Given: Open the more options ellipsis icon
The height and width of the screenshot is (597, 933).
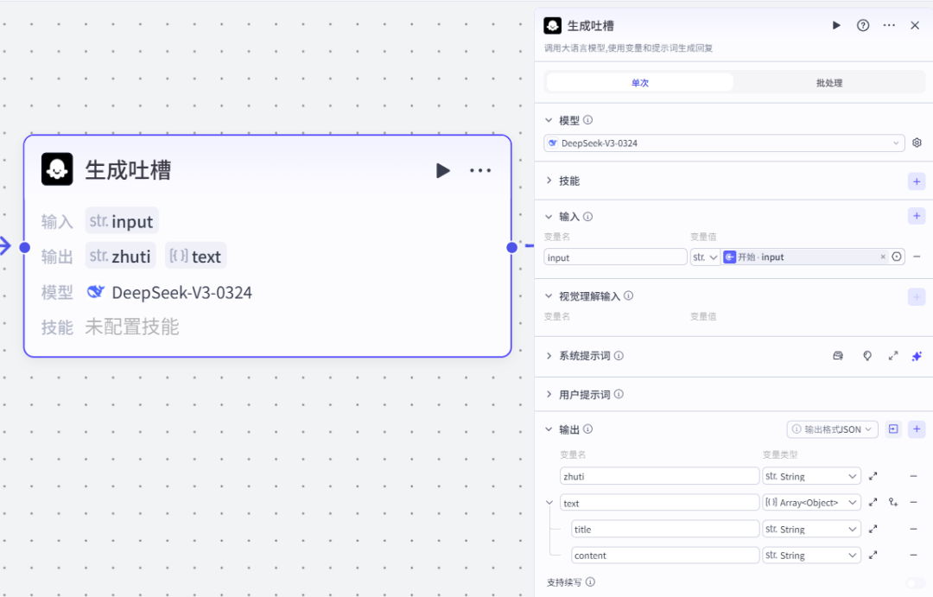Looking at the screenshot, I should pos(889,25).
